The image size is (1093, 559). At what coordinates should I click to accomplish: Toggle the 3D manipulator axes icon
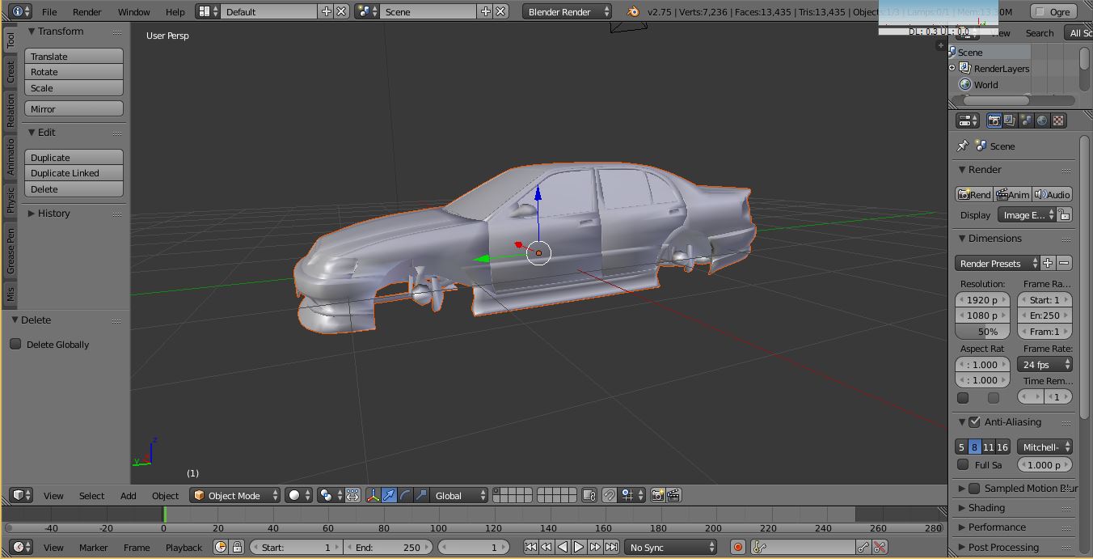tap(373, 495)
